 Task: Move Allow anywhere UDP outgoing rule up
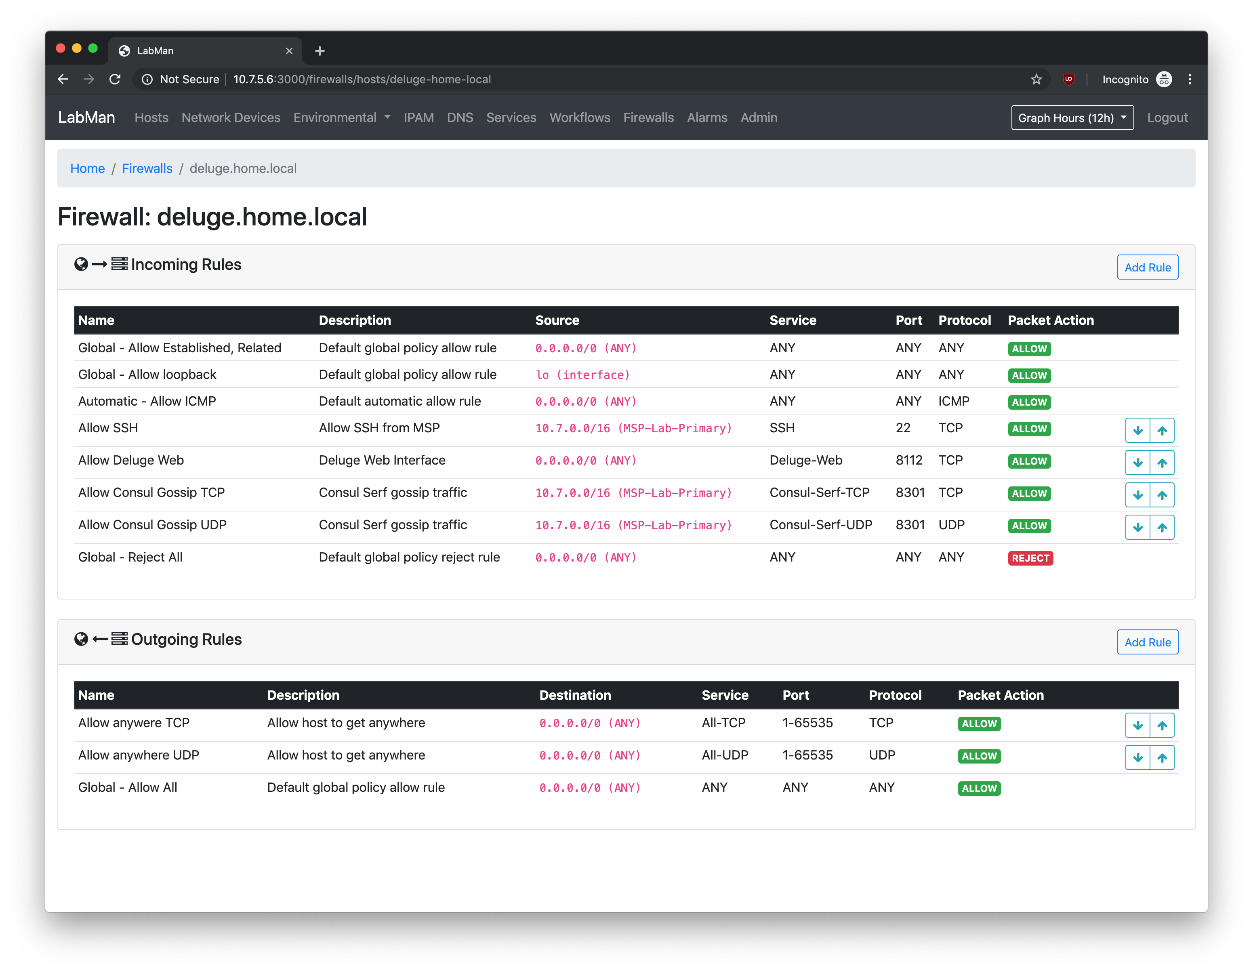pos(1162,757)
